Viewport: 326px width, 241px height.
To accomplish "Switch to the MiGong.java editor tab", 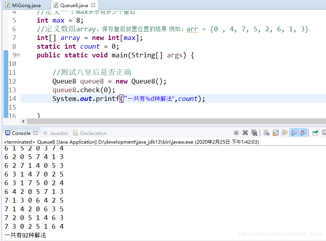I will tap(26, 6).
